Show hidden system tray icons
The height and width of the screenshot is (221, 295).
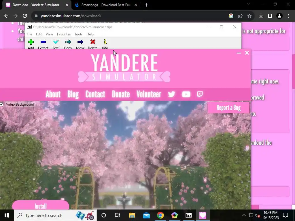tap(244, 215)
